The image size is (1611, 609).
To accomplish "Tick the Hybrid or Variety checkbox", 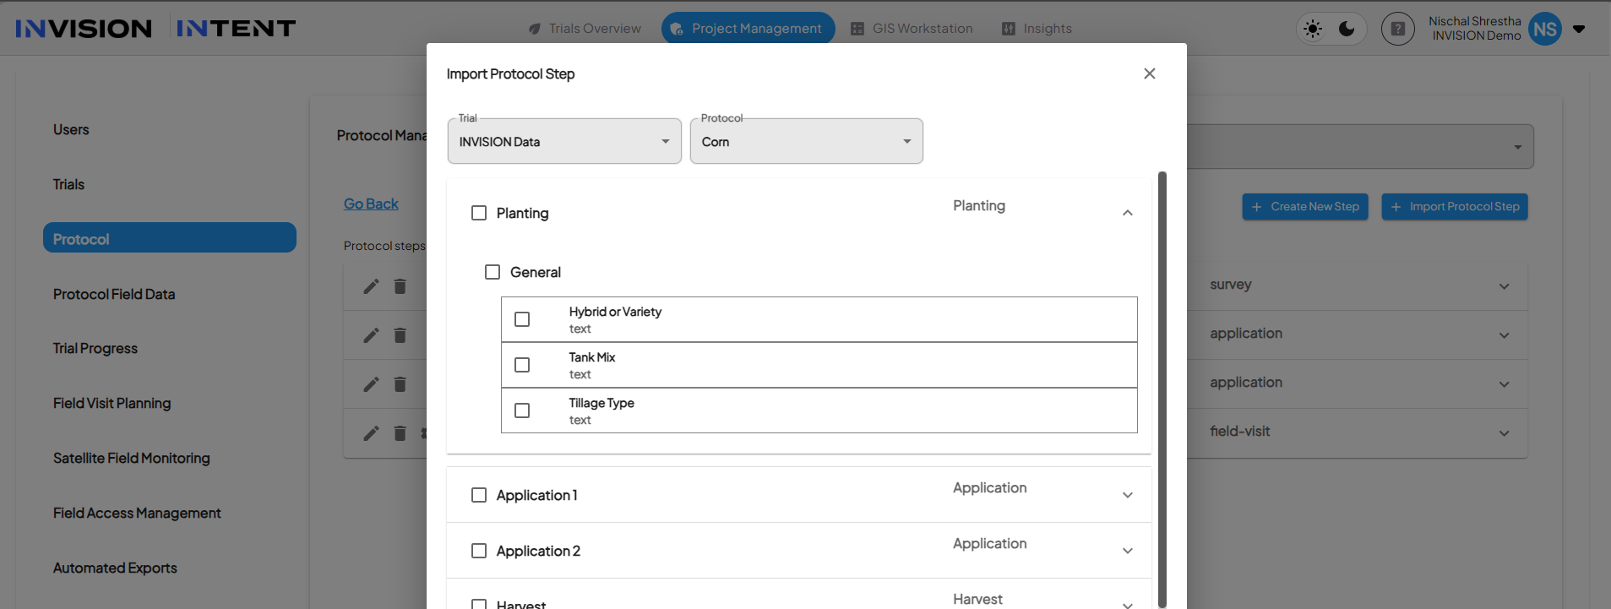I will pyautogui.click(x=522, y=319).
